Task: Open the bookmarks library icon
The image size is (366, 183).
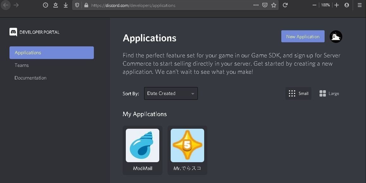Action: [56, 5]
